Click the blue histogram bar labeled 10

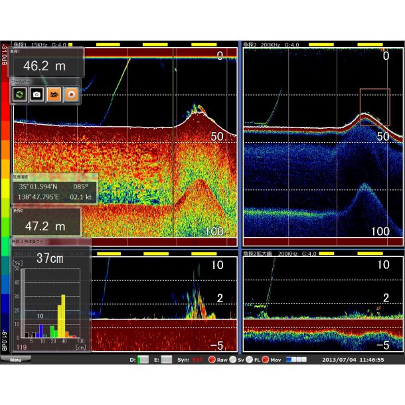(40, 331)
